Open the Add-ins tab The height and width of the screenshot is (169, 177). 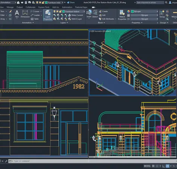(56, 7)
